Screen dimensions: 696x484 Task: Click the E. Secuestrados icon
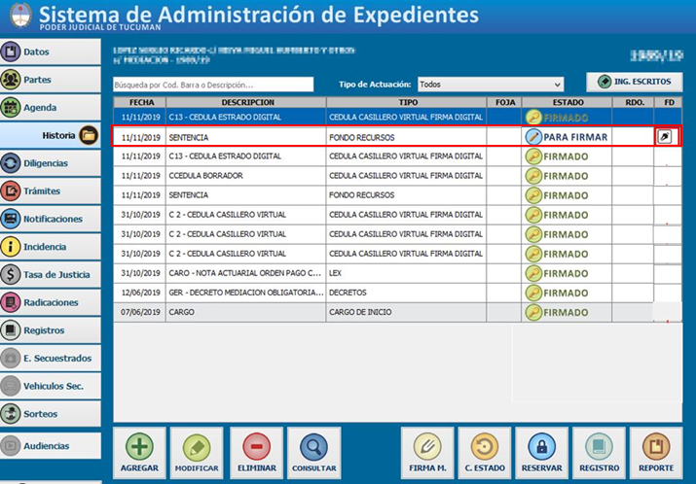11,358
